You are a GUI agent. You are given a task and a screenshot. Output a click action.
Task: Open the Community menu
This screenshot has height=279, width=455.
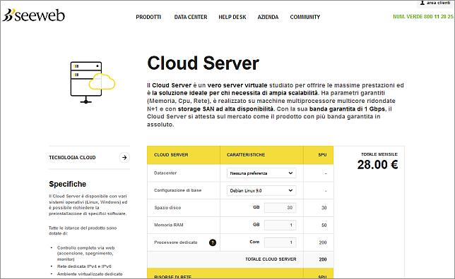coord(305,17)
